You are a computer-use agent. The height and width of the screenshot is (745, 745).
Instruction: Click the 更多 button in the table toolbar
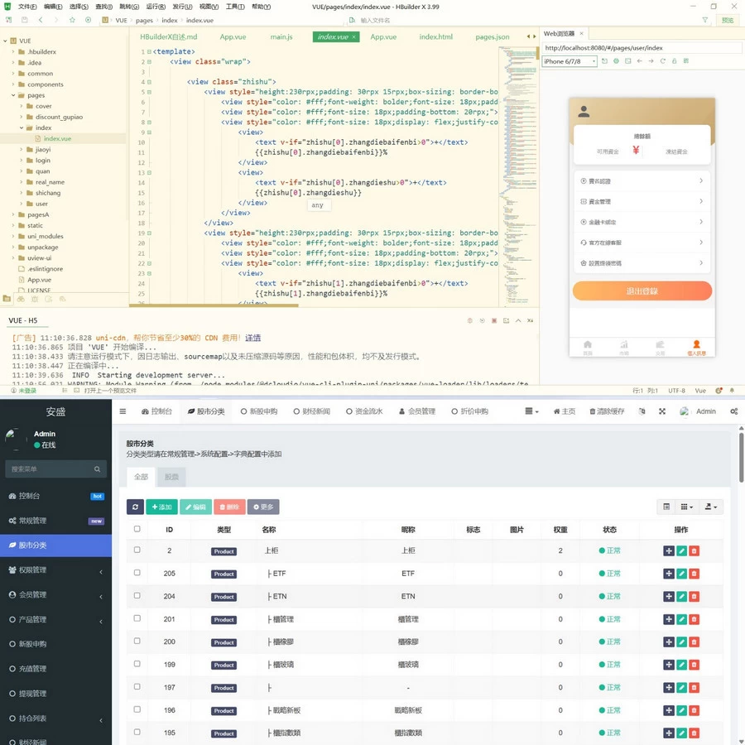[263, 507]
